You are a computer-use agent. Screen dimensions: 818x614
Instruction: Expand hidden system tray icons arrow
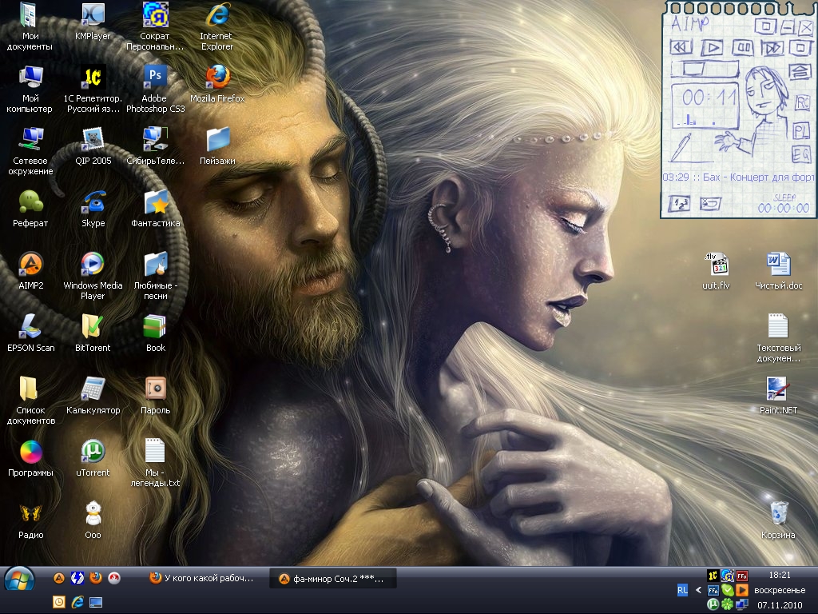(698, 590)
